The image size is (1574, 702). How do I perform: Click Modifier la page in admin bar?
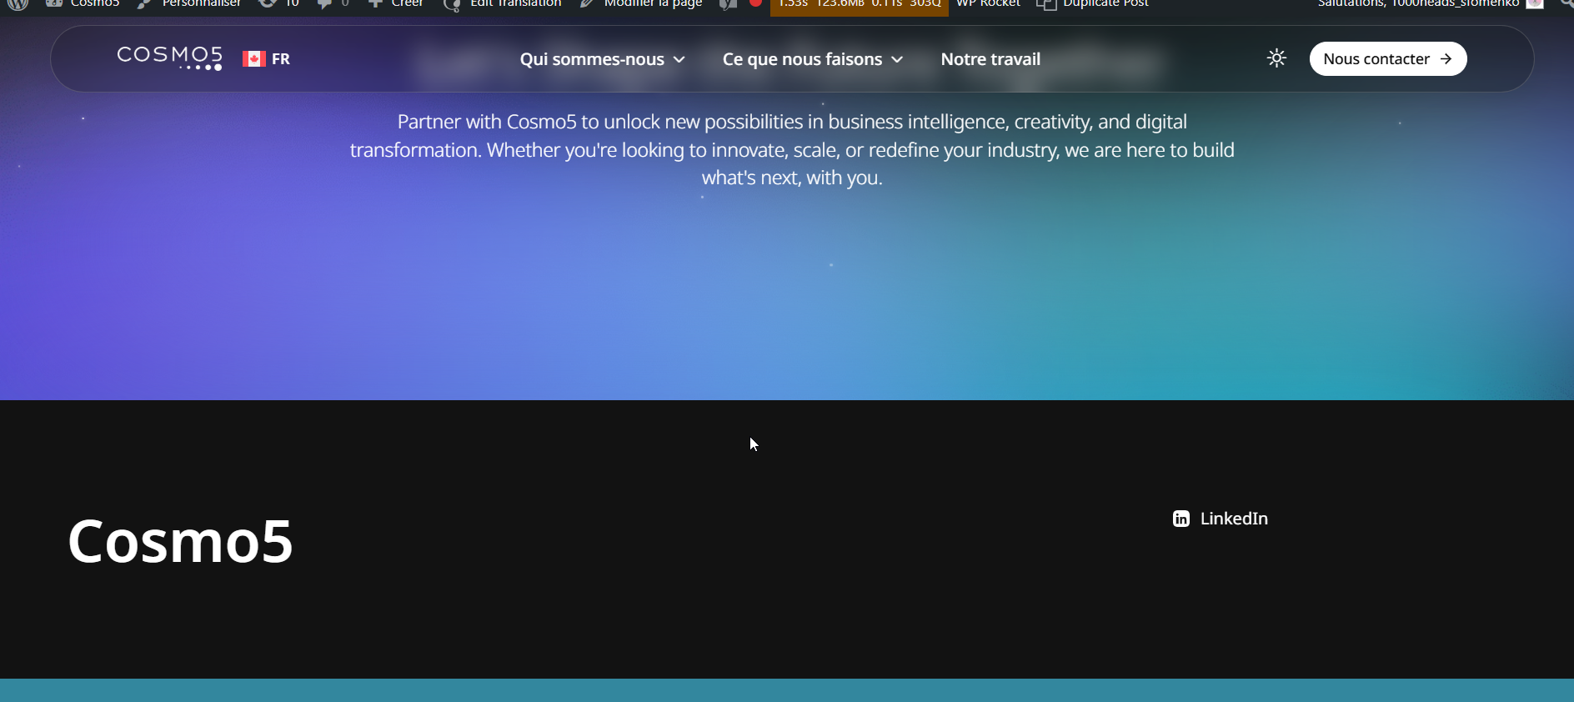click(x=641, y=4)
